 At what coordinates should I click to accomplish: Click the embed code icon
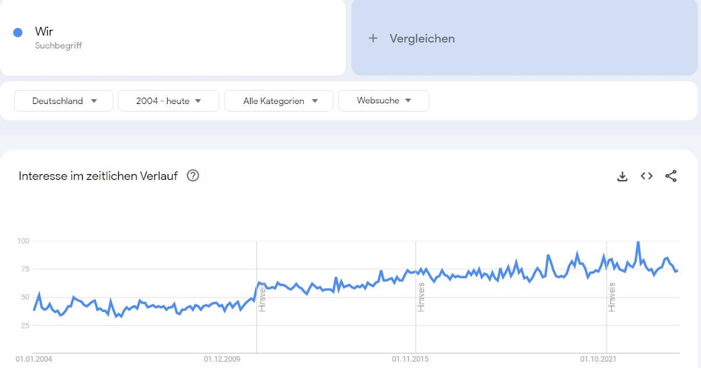tap(647, 176)
